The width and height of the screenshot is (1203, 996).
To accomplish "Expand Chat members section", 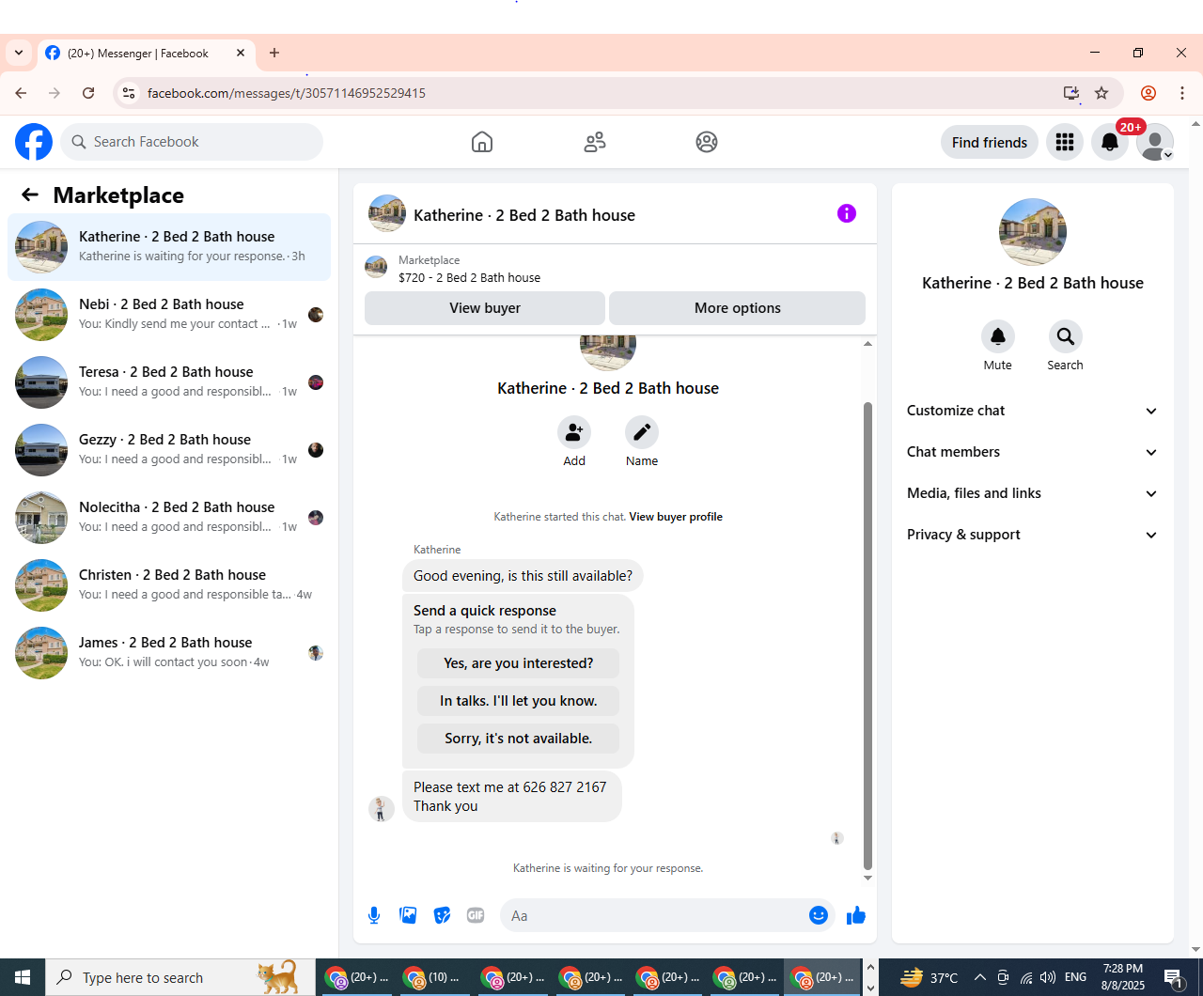I will pos(1033,452).
